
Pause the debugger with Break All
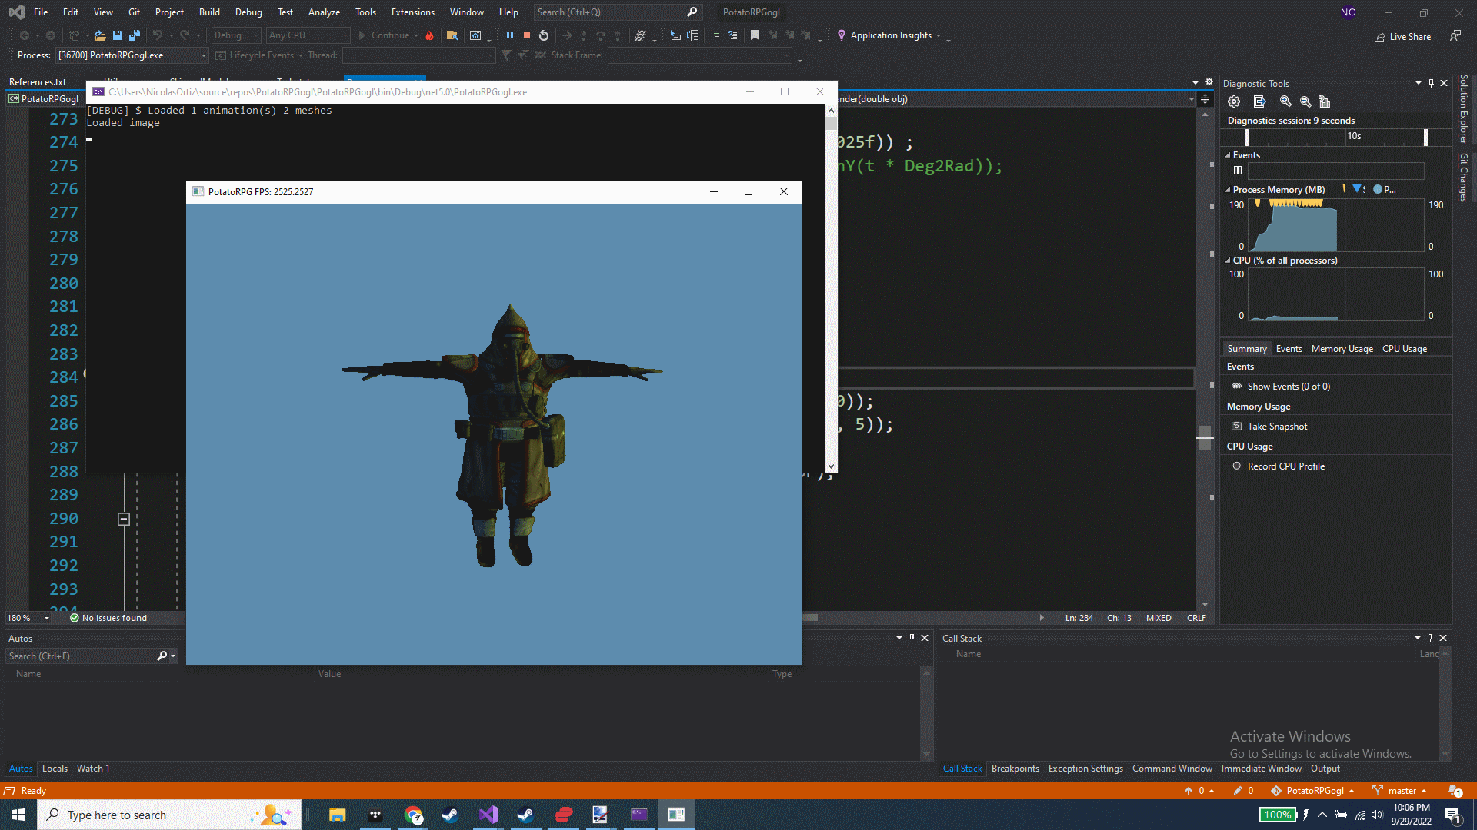coord(509,35)
